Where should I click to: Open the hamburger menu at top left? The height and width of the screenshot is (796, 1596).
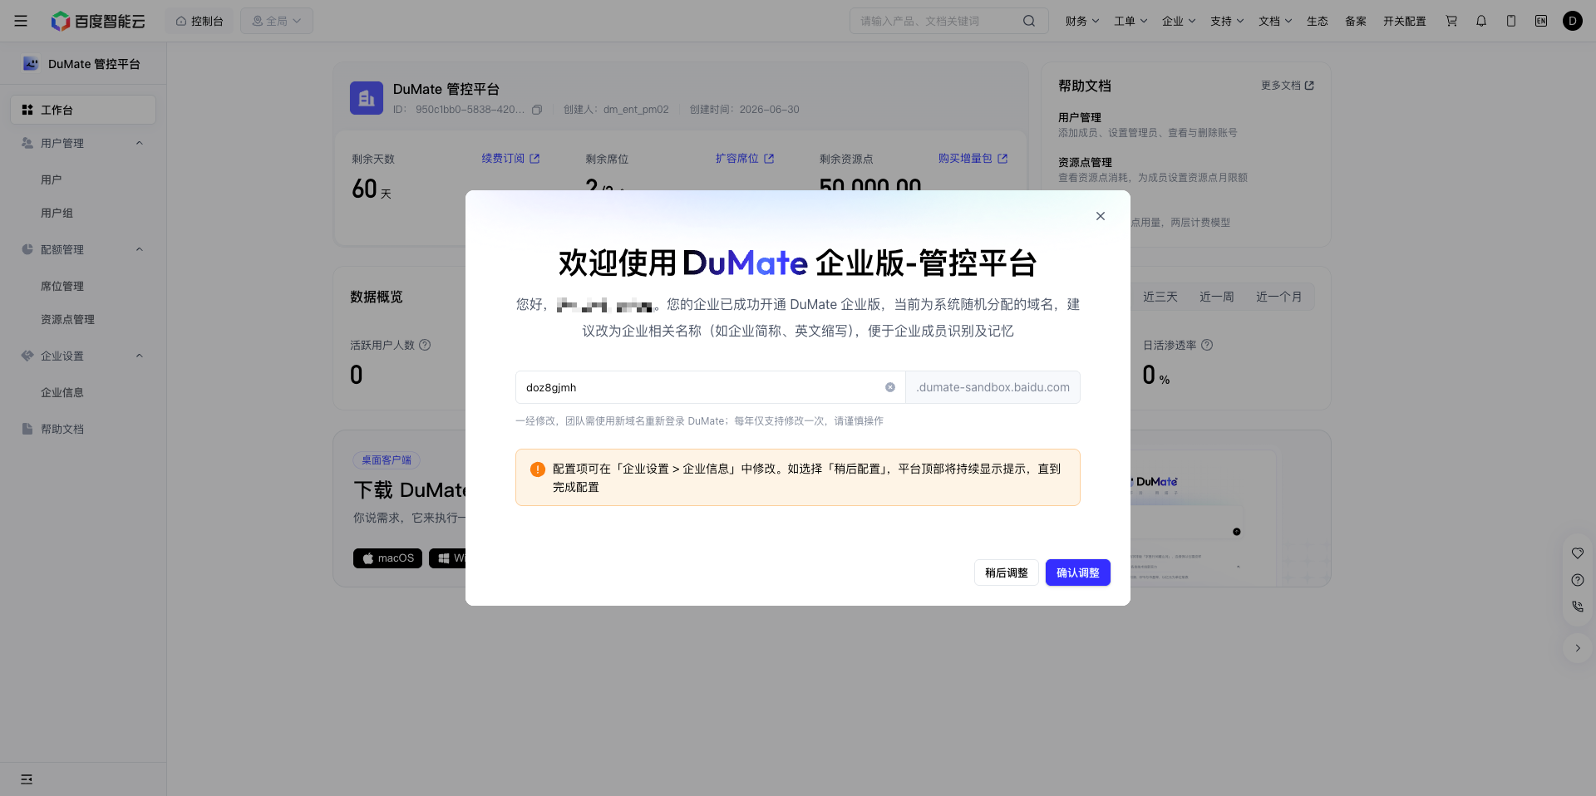point(21,21)
